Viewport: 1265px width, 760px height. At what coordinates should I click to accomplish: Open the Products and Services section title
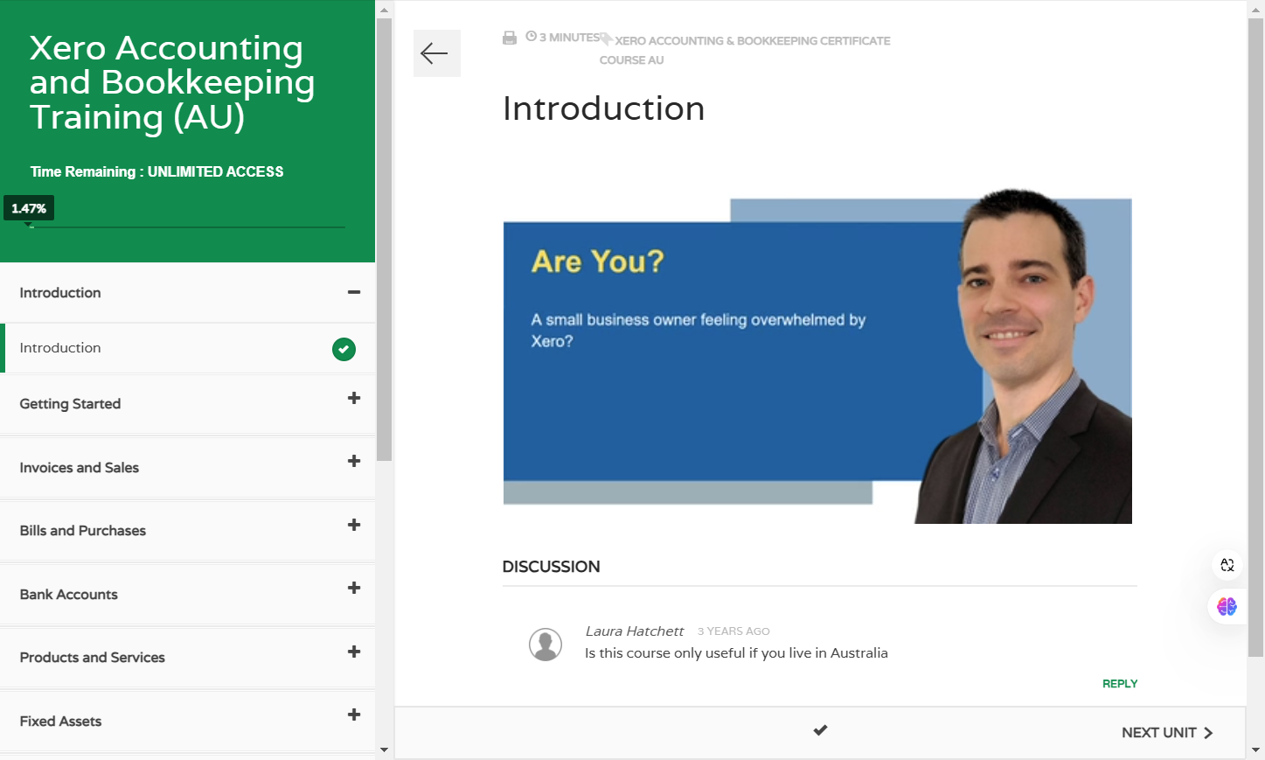[93, 658]
